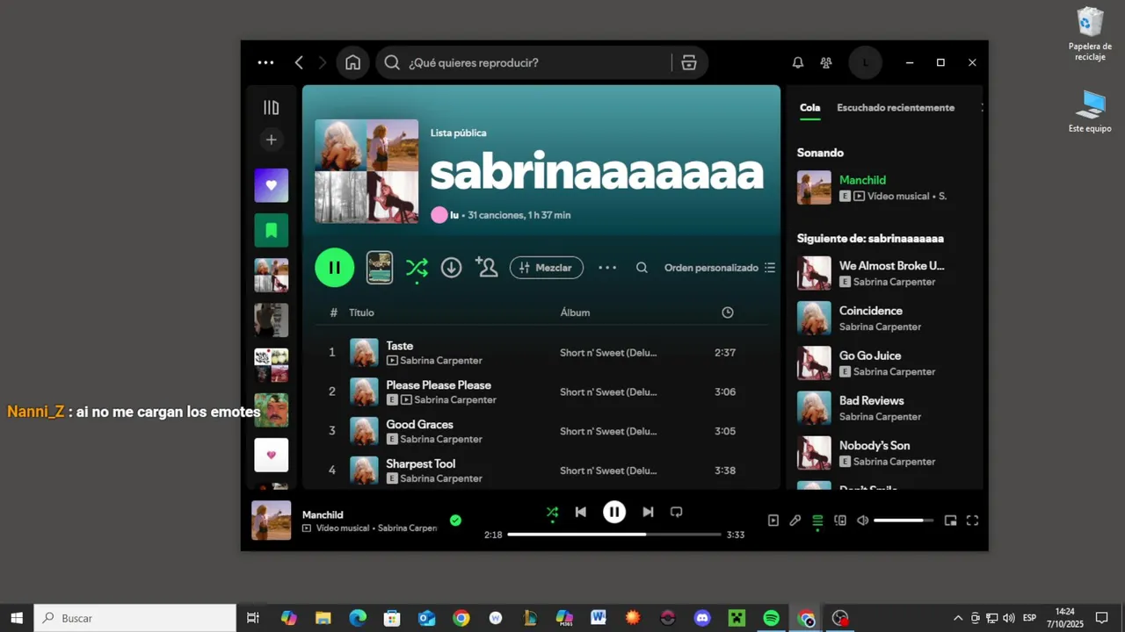Toggle repeat in the player bar
1125x632 pixels.
click(x=676, y=512)
